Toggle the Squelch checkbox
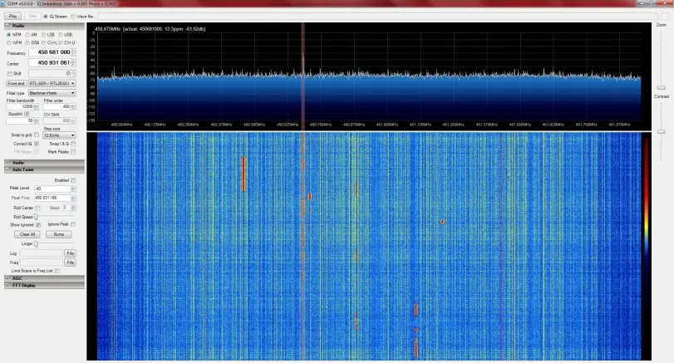 [x=27, y=113]
